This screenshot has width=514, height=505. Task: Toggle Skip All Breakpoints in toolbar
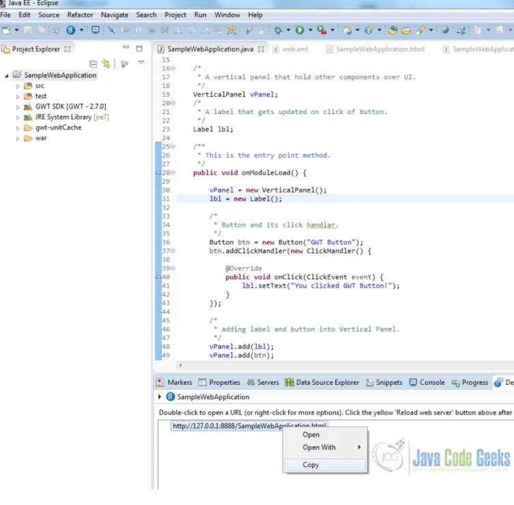[111, 31]
